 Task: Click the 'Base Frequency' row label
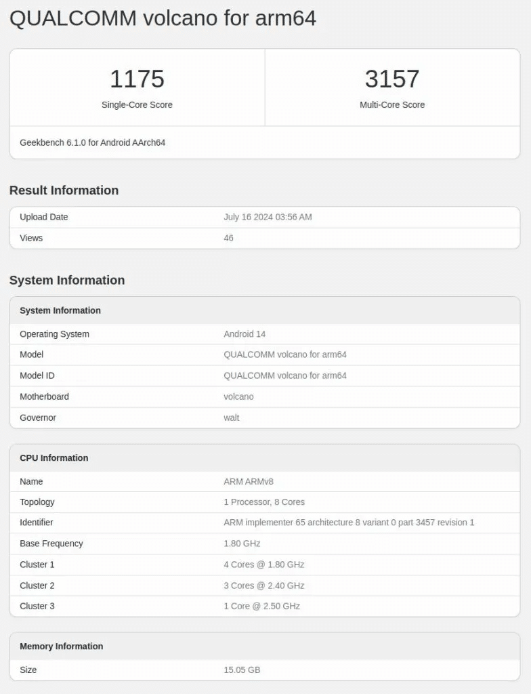click(51, 544)
